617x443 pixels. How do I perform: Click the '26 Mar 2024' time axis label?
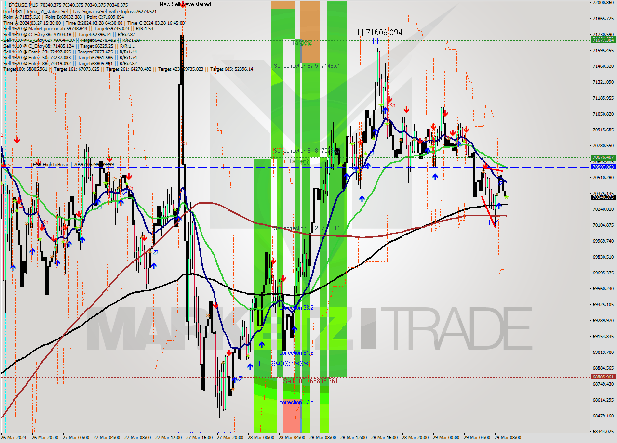point(13,438)
